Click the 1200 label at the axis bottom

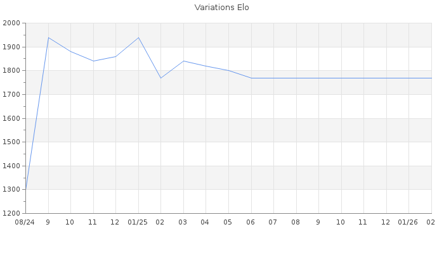click(12, 214)
